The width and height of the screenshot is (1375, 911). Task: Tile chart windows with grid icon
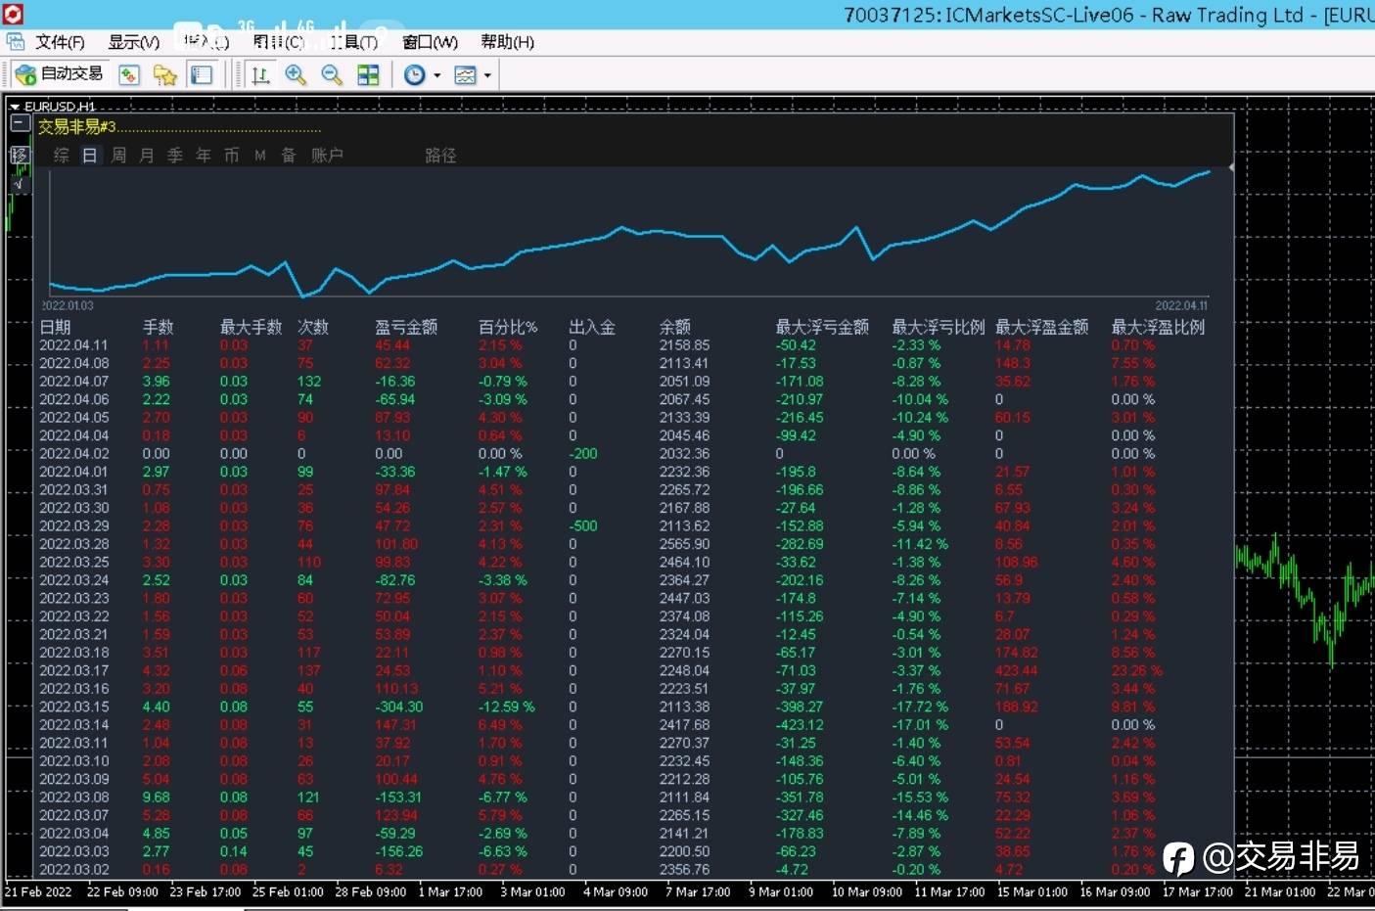[368, 75]
